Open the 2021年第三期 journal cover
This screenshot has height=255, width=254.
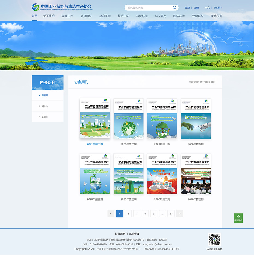click(95, 118)
